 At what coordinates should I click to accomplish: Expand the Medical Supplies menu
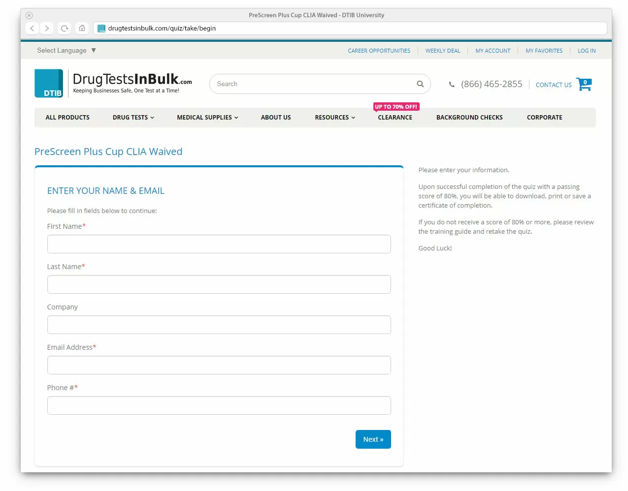(207, 118)
